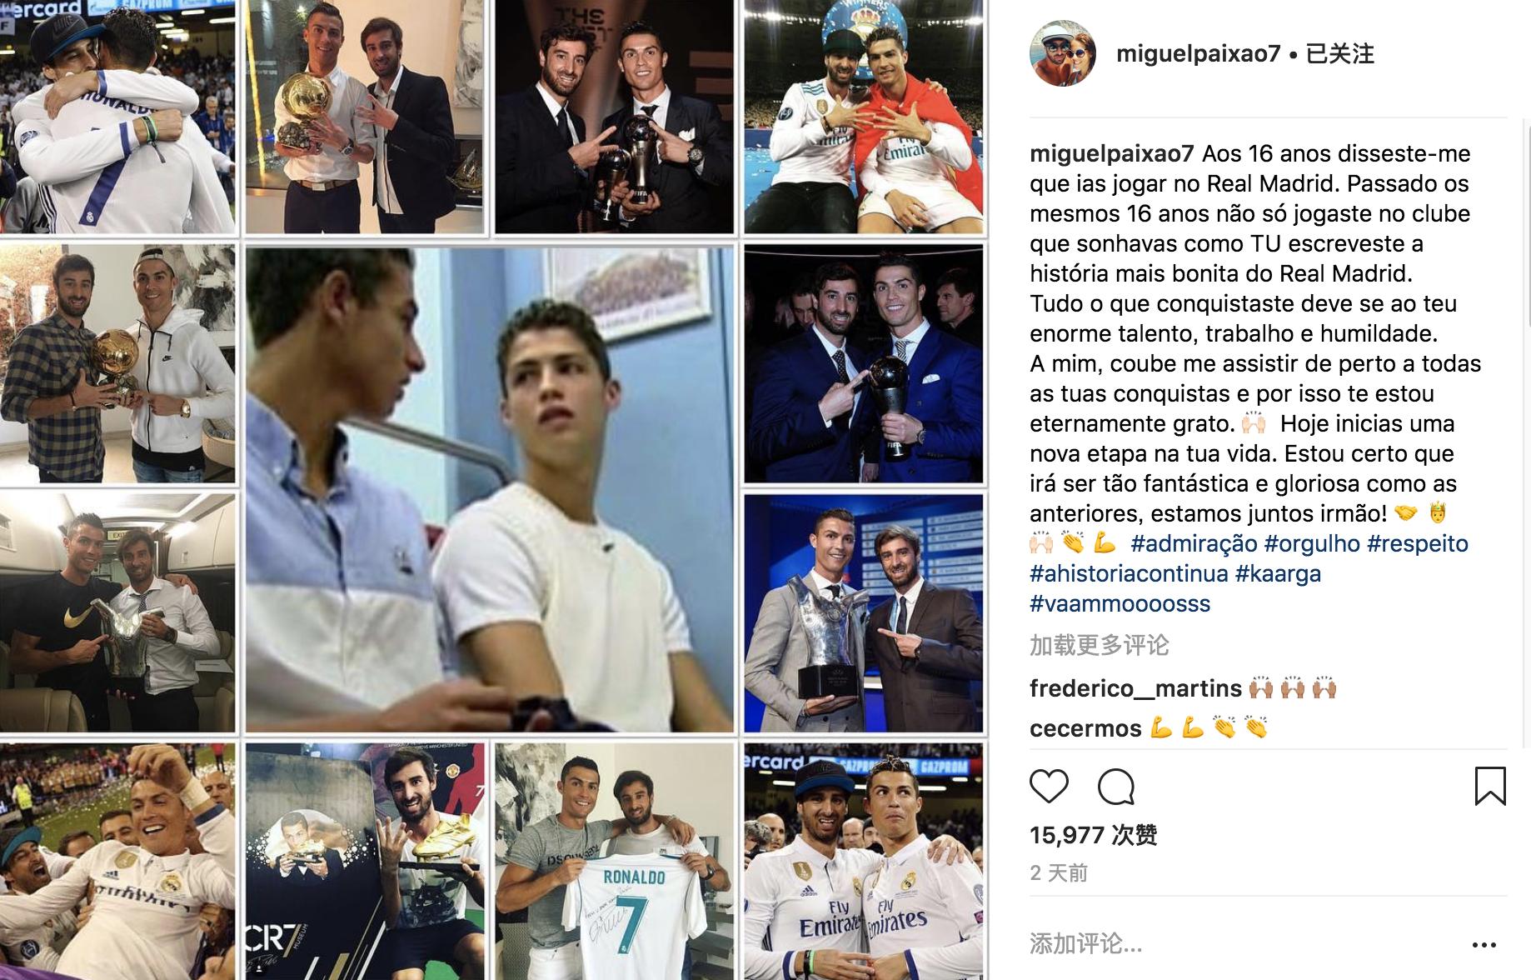Open frederico__martins commenter profile
This screenshot has width=1531, height=980.
coord(1135,688)
